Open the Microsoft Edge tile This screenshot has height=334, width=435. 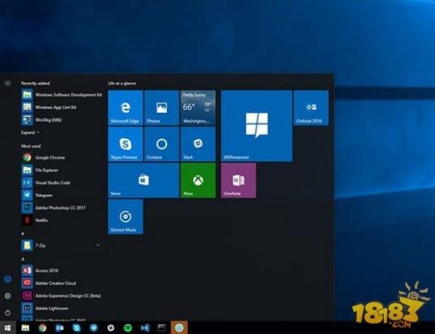(x=125, y=108)
